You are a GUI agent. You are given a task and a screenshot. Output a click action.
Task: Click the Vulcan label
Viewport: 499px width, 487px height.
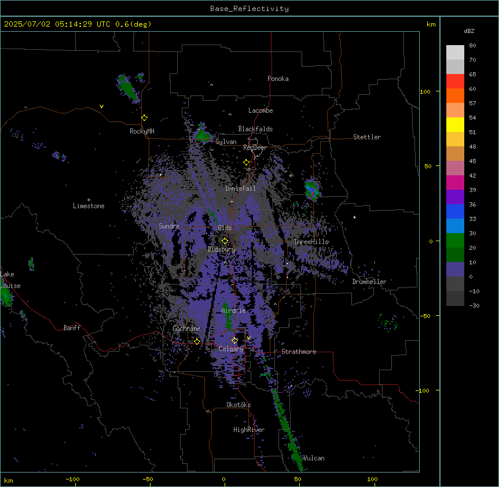coord(314,458)
